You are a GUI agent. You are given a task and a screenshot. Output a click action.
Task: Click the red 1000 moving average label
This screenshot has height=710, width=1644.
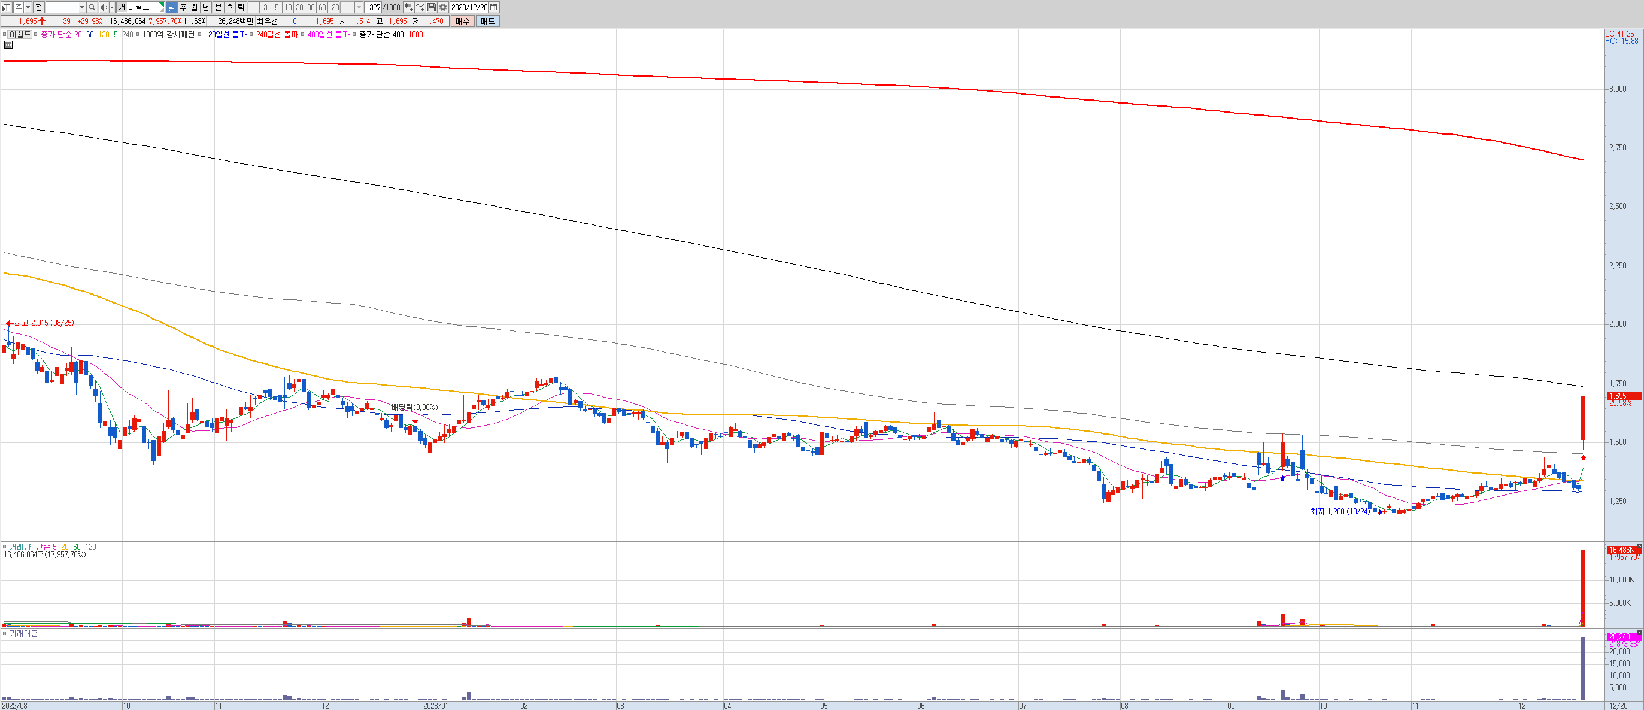tap(415, 35)
